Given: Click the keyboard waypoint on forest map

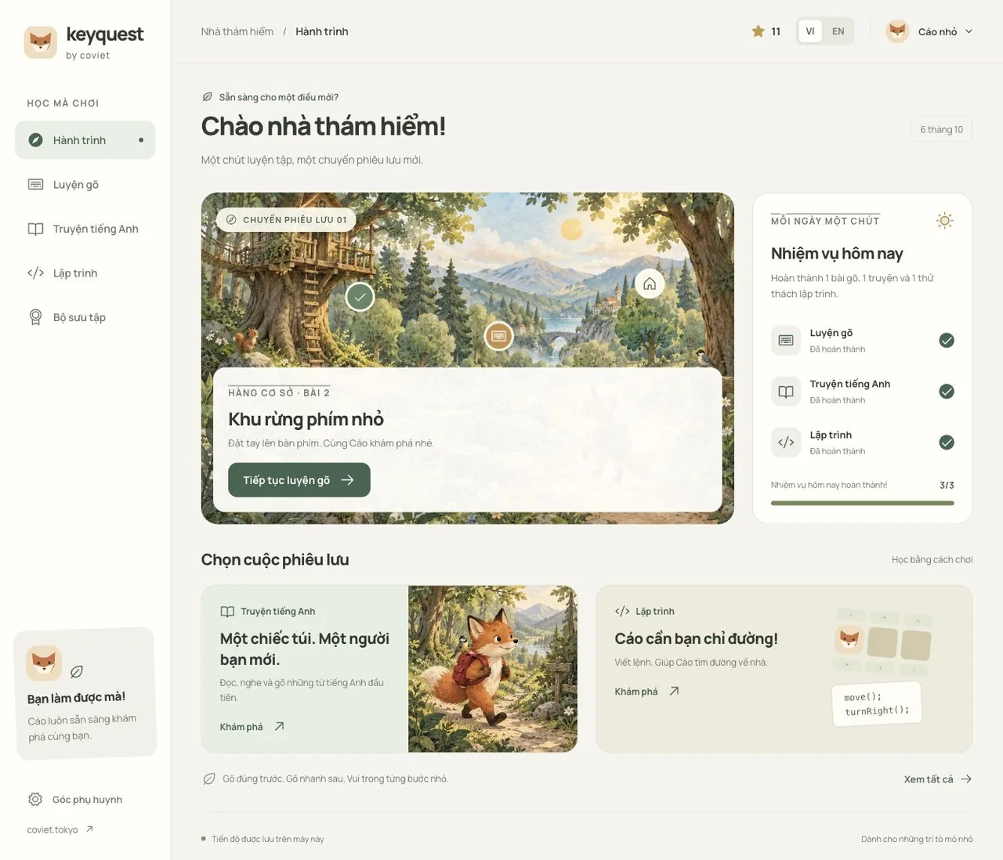Looking at the screenshot, I should (x=498, y=336).
